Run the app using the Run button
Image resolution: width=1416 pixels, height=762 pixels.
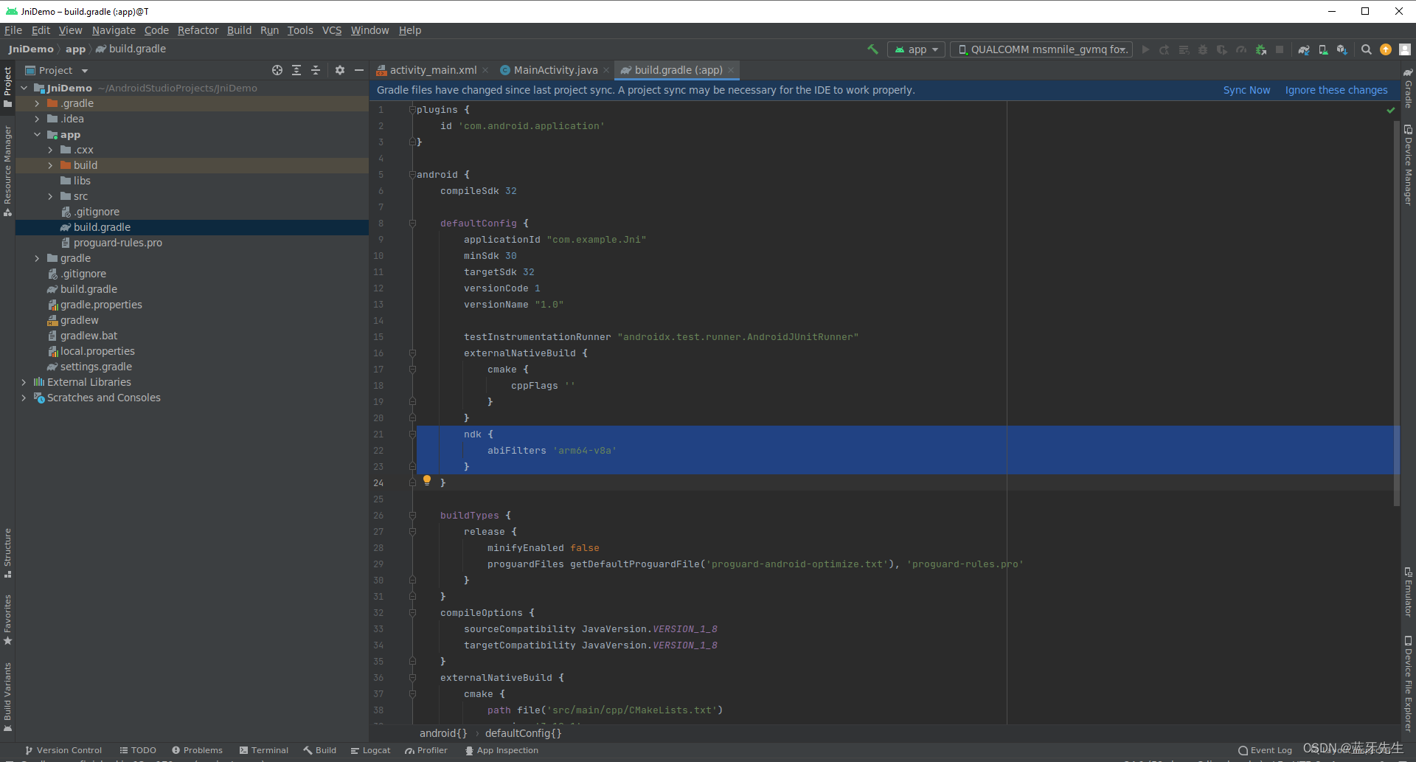point(1145,49)
